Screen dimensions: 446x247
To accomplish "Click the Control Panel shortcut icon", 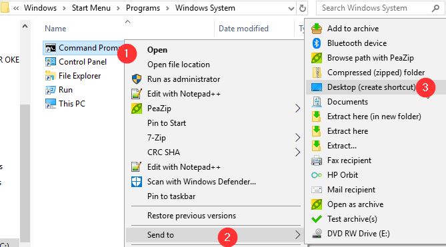I will pyautogui.click(x=51, y=62).
